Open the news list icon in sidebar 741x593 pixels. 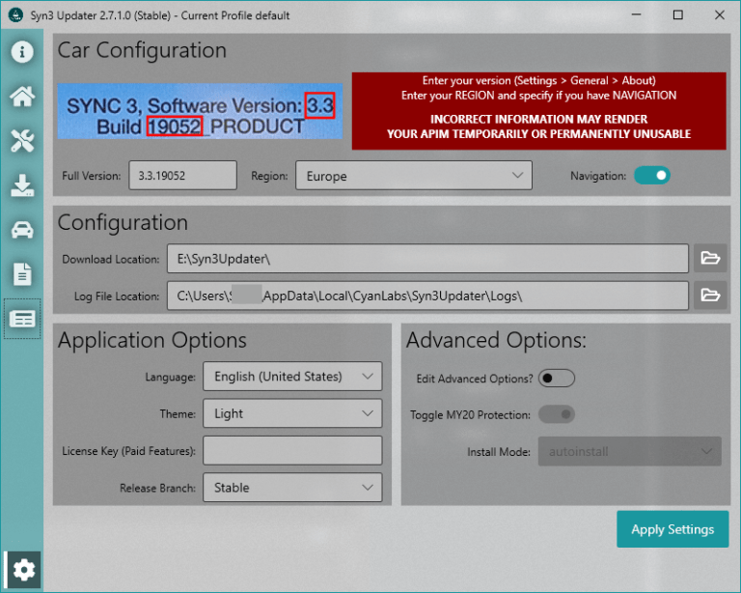tap(22, 319)
